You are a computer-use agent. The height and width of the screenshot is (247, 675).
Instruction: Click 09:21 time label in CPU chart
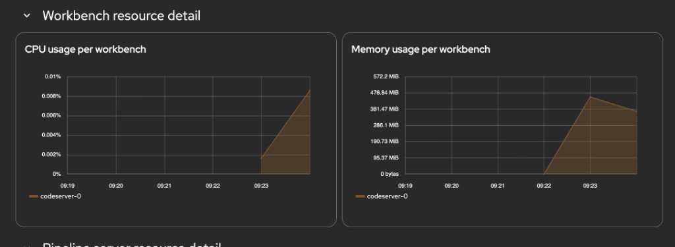tap(164, 186)
